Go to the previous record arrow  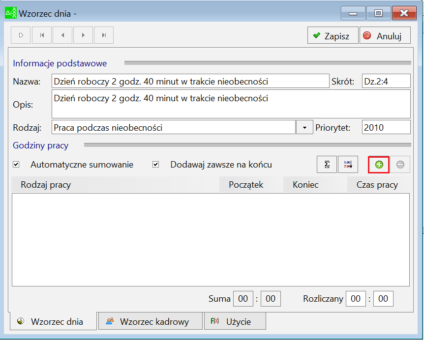(x=63, y=35)
